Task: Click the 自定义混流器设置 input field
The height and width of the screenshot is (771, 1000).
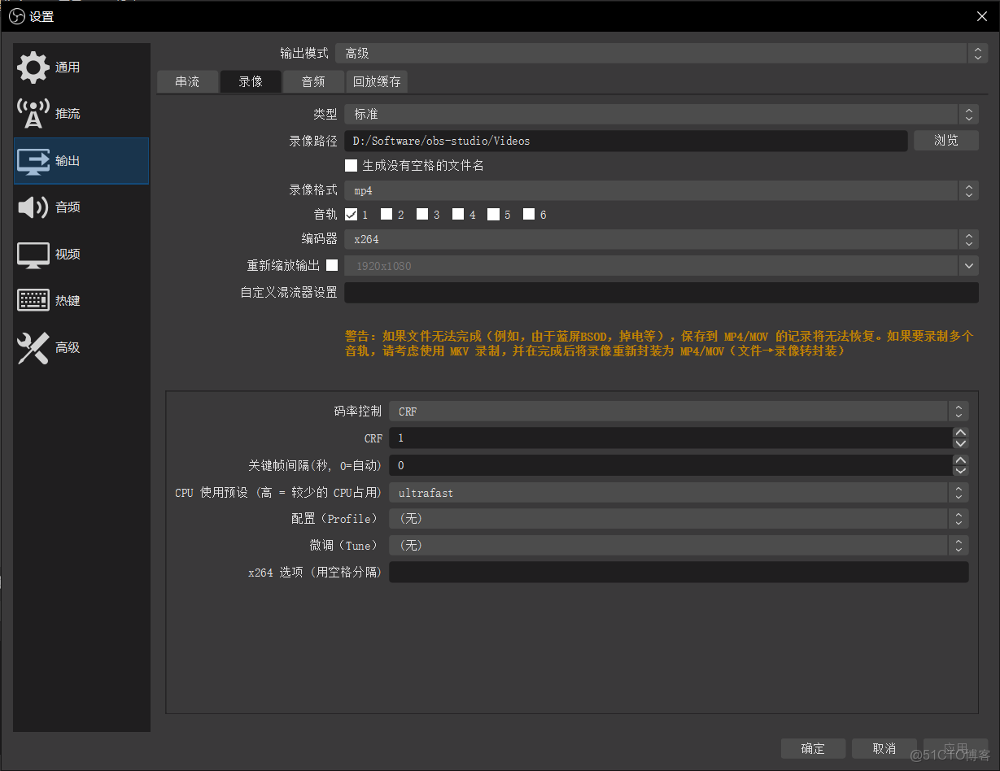Action: pos(662,292)
